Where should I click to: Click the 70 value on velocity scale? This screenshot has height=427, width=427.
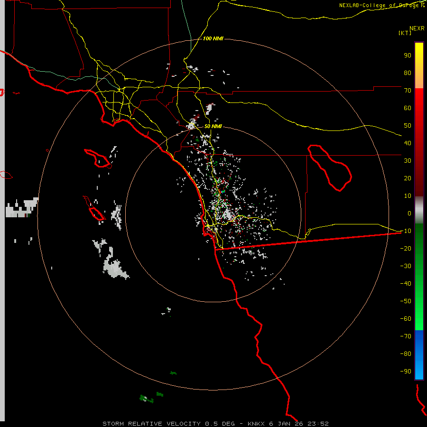(408, 91)
